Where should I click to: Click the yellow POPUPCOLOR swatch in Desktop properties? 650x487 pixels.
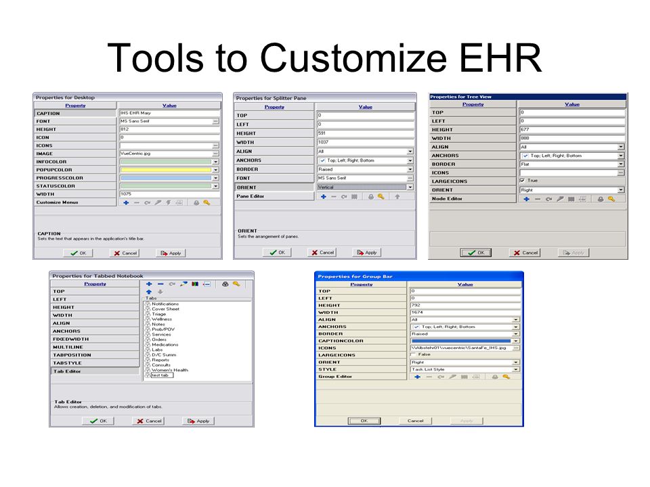tap(166, 170)
